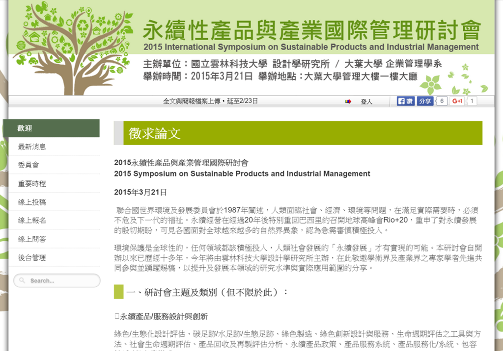Click the 永續性產品與產業國際管理研討會 banner title
Viewport: 503px width, 351px height.
311,30
